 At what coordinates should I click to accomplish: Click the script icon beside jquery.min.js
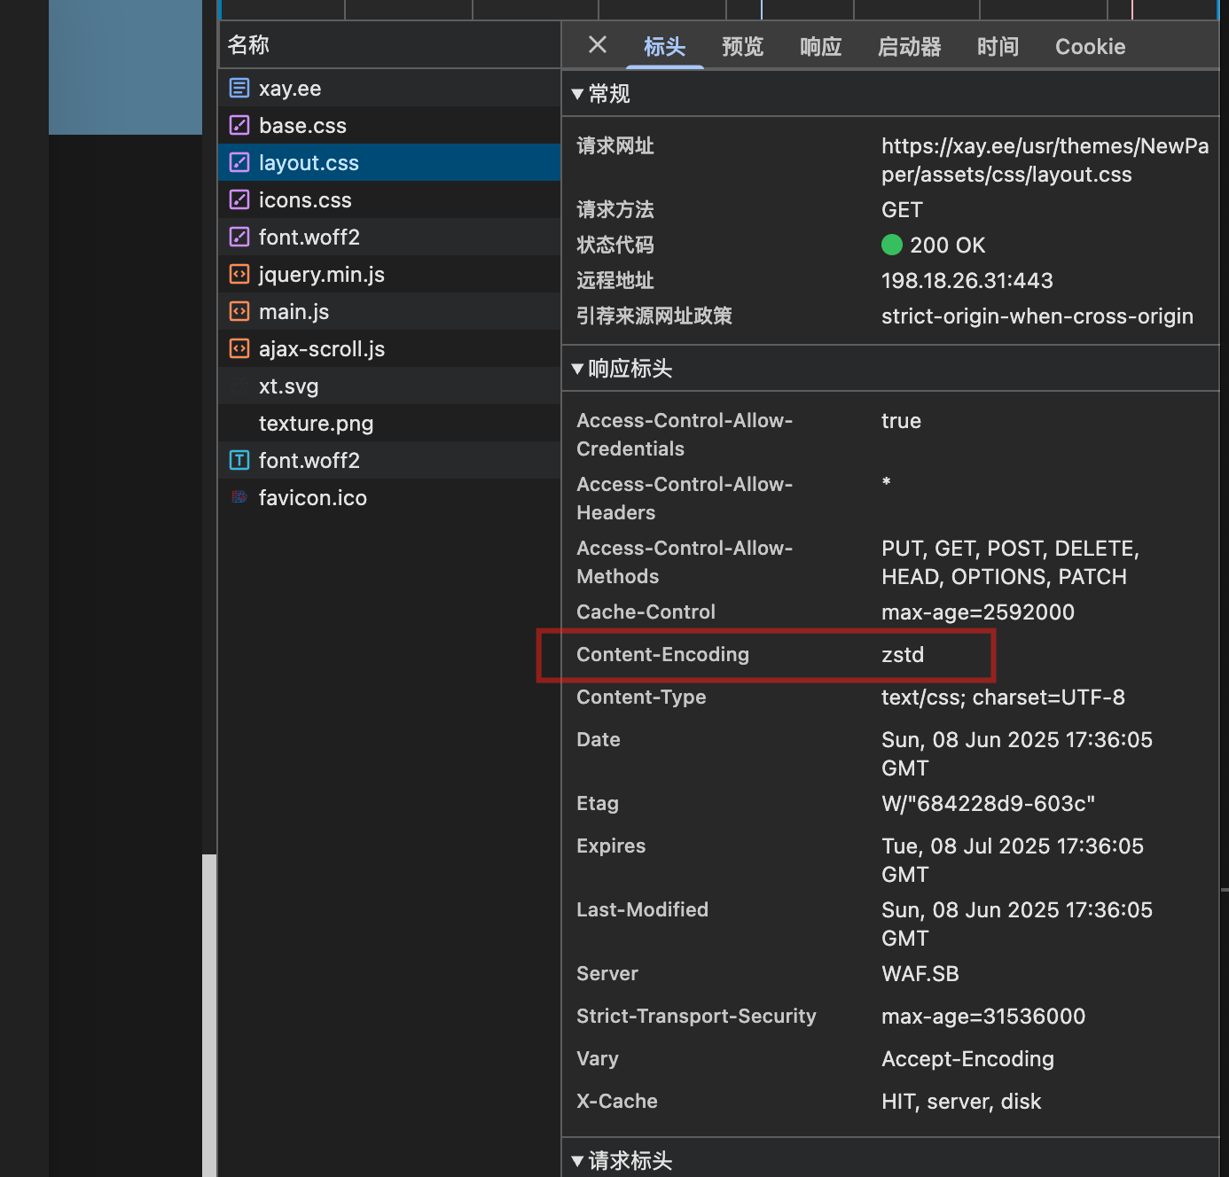click(x=239, y=274)
